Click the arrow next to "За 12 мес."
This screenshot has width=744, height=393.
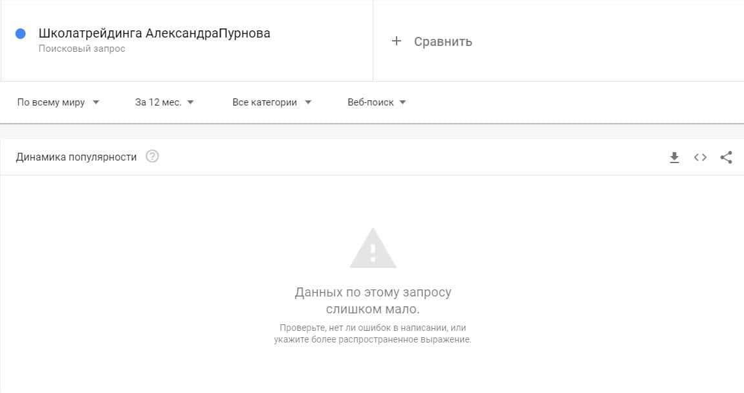[x=190, y=102]
